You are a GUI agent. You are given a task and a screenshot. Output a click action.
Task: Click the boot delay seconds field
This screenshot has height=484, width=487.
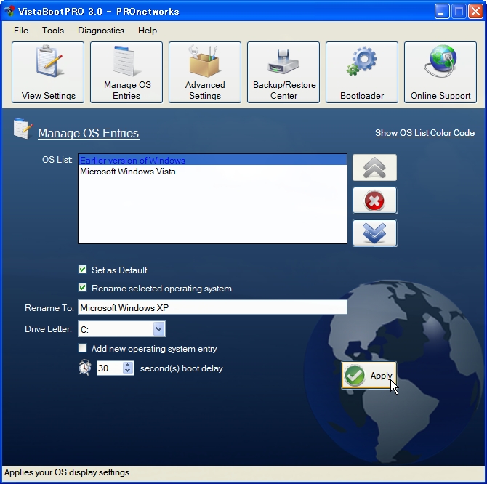[x=110, y=368]
